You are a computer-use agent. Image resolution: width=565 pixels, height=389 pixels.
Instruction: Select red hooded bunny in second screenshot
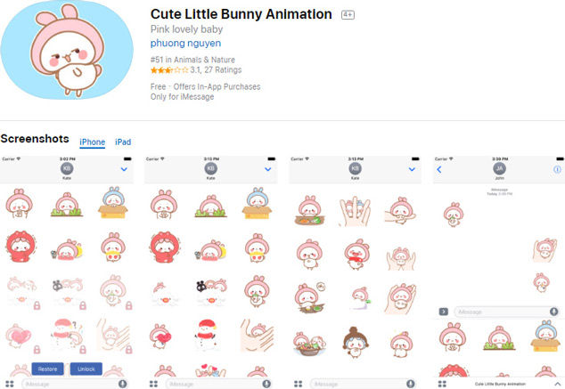tap(165, 247)
